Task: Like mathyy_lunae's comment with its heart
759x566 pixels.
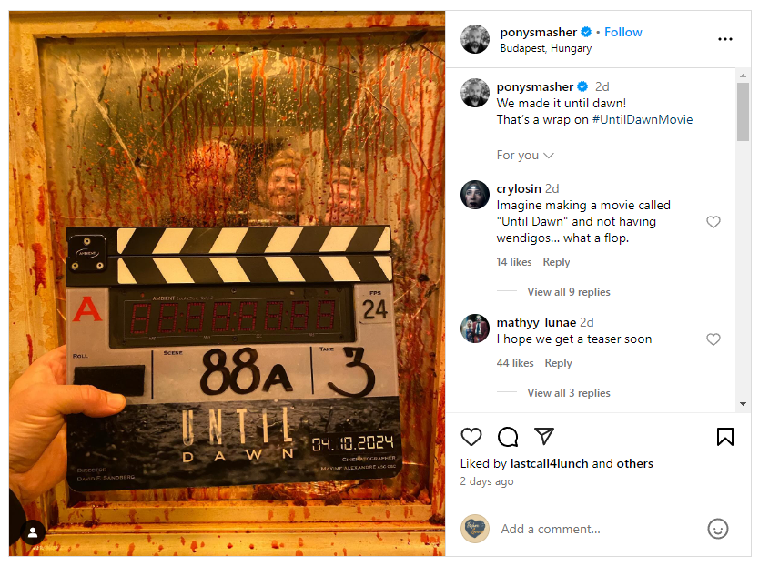Action: [x=713, y=339]
